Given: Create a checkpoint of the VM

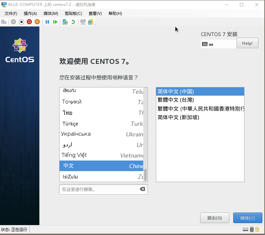Looking at the screenshot, I should [x=65, y=22].
